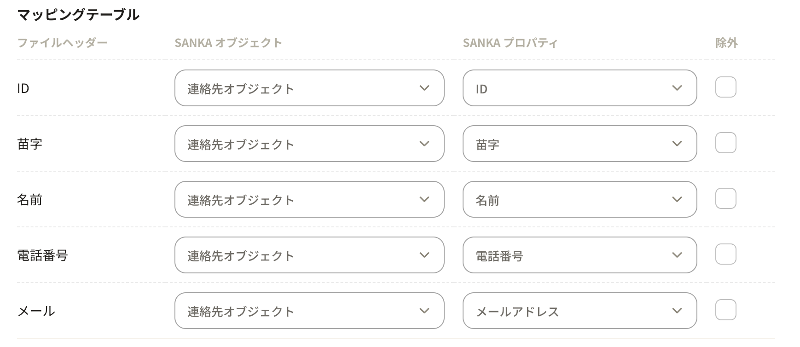Viewport: 800px width, 347px height.
Task: Check the 除外 checkbox for 名前 row
Action: point(725,198)
